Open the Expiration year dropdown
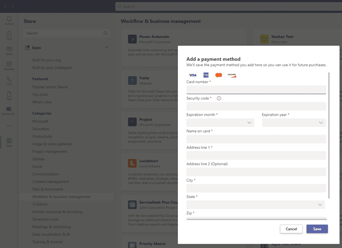 (x=294, y=123)
